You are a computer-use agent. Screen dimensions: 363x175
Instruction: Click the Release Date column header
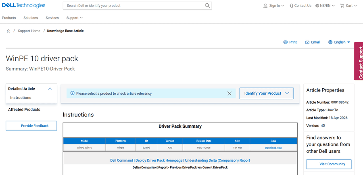pyautogui.click(x=204, y=141)
